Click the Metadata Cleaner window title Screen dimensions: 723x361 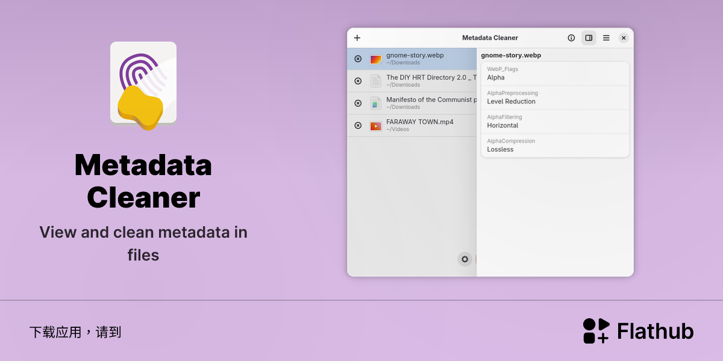tap(490, 38)
